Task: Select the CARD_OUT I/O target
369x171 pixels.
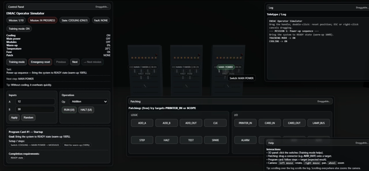Action: pos(294,123)
